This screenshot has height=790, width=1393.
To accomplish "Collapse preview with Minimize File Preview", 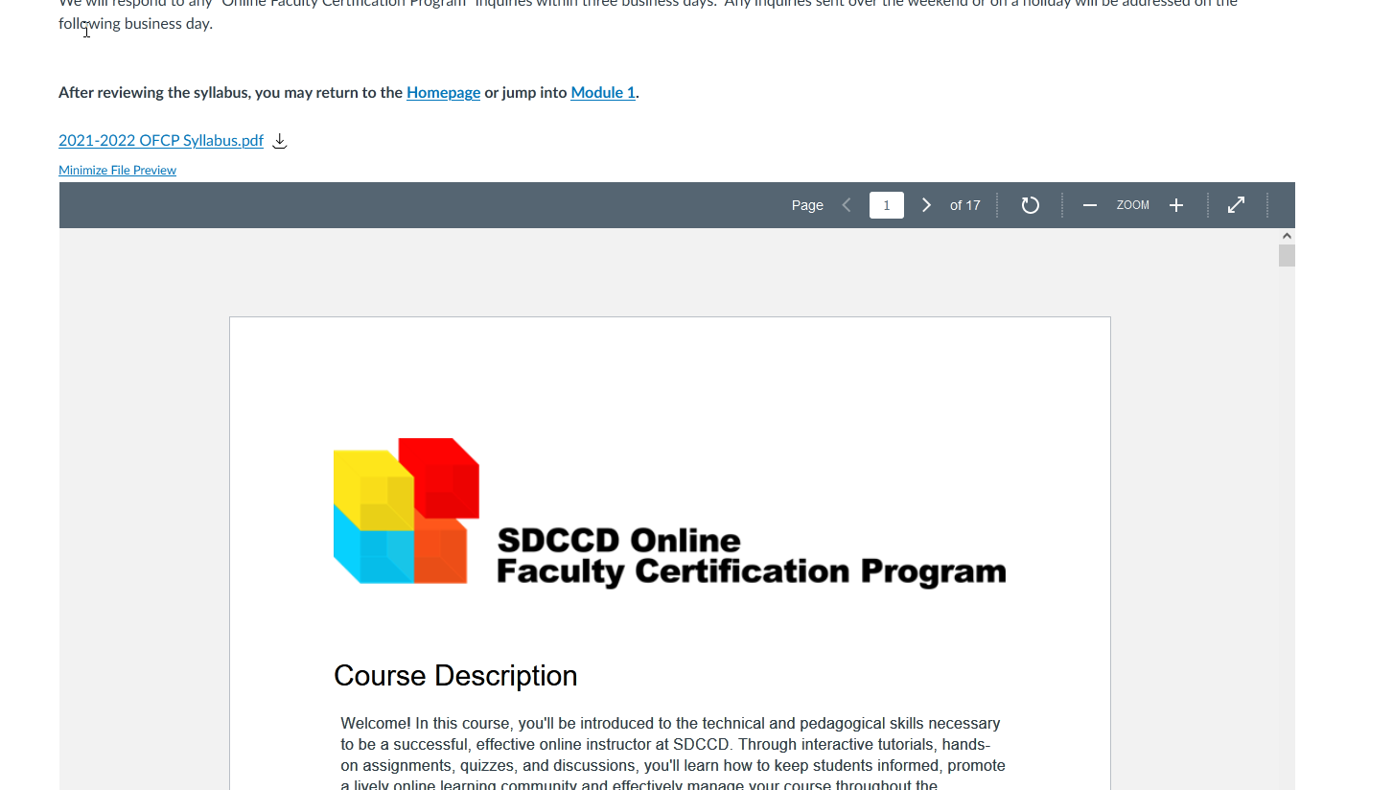I will click(117, 171).
